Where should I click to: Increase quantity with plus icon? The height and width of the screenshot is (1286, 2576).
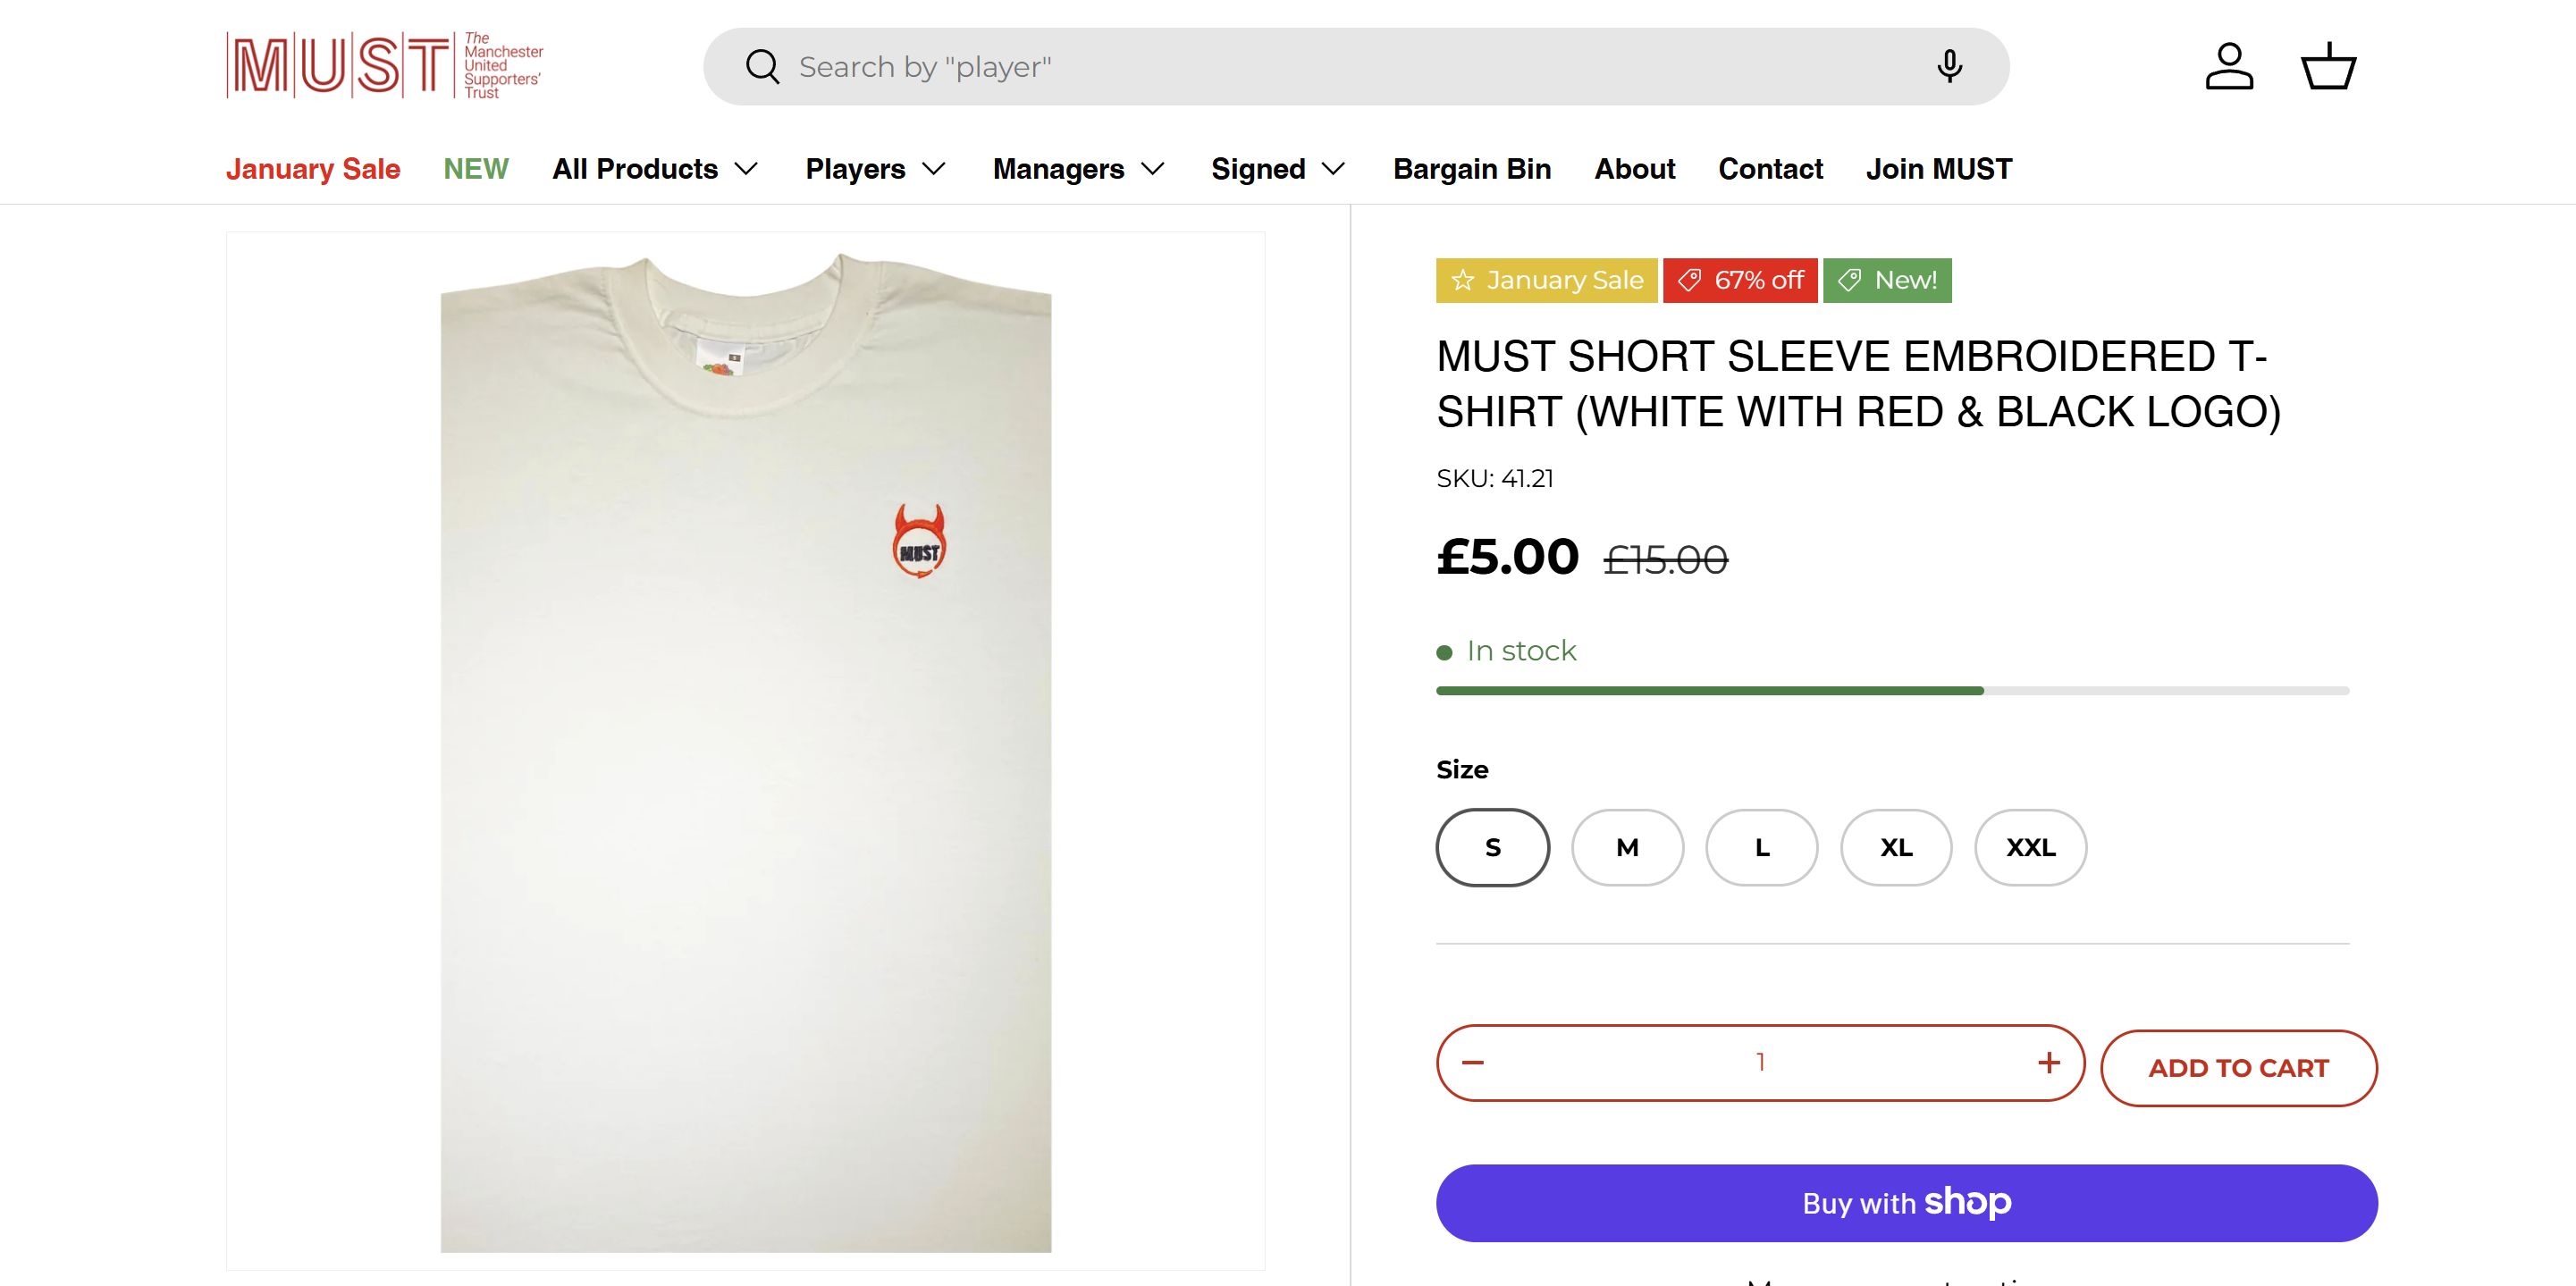click(2048, 1062)
